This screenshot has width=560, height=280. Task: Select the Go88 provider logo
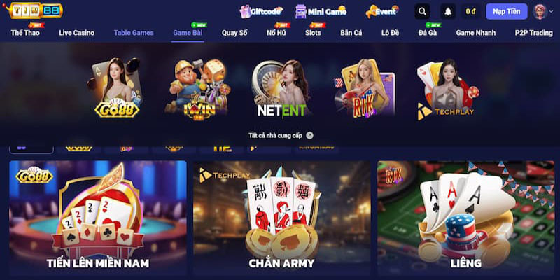pyautogui.click(x=115, y=88)
